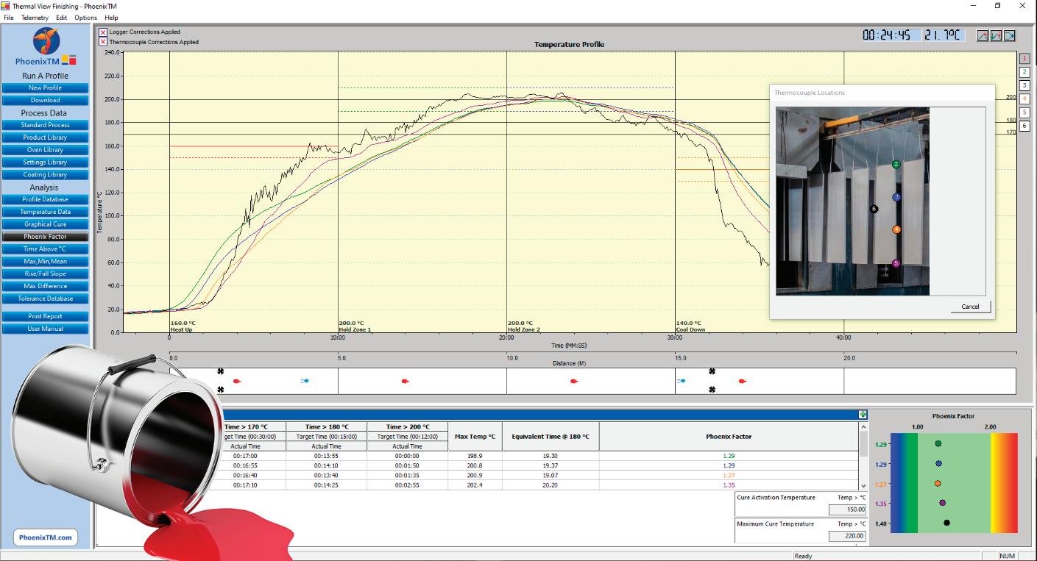Image resolution: width=1037 pixels, height=561 pixels.
Task: Click the red heater marker in Hold Zone 2
Action: tap(574, 381)
